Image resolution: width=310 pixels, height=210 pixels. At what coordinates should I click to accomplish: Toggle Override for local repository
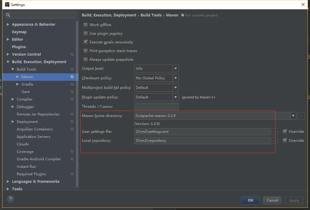click(286, 140)
